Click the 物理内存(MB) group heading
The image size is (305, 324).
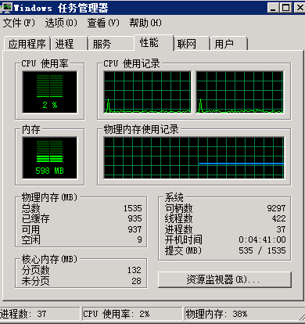pyautogui.click(x=49, y=197)
